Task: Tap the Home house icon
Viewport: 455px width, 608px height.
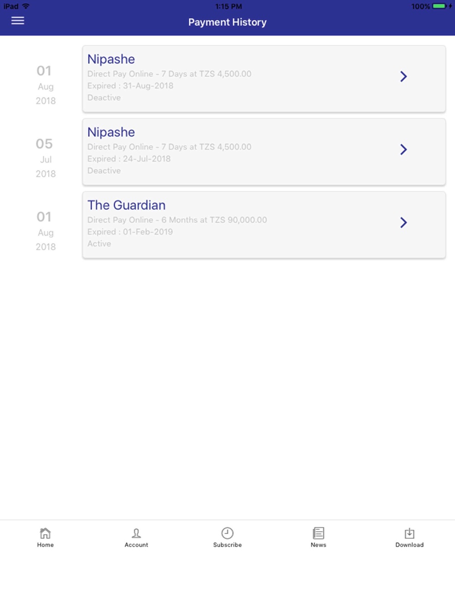Action: point(45,533)
